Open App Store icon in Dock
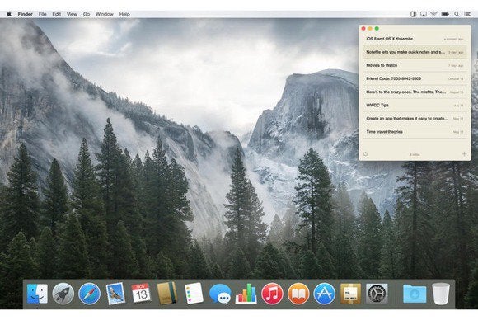The height and width of the screenshot is (320, 478). pyautogui.click(x=325, y=294)
